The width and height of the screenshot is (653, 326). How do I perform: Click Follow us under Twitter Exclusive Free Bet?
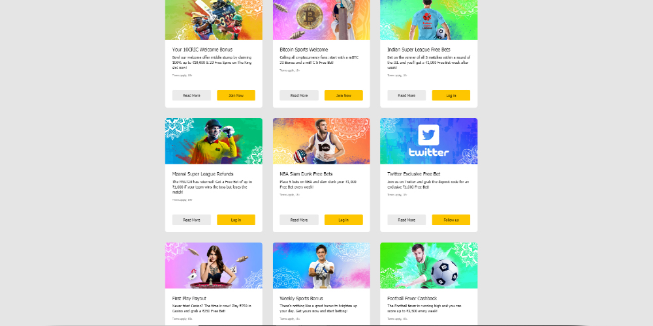pyautogui.click(x=451, y=220)
